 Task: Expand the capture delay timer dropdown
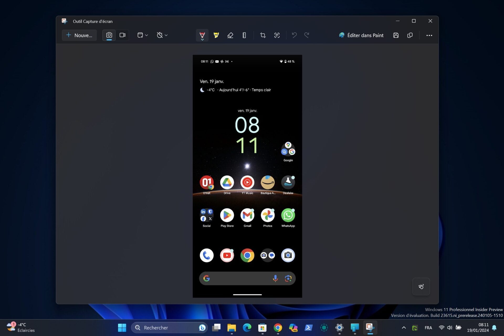coord(162,35)
